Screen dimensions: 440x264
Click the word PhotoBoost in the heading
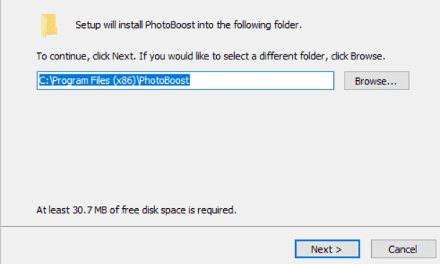[x=170, y=25]
